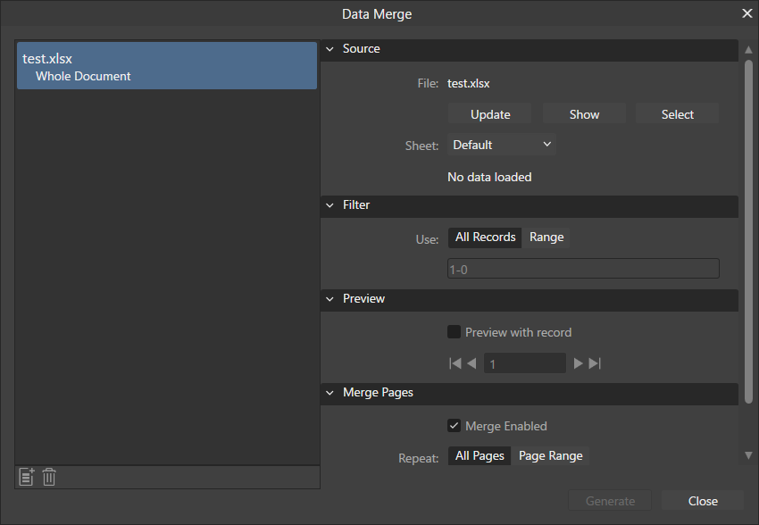Uncheck the Merge Enabled checkbox
This screenshot has width=759, height=525.
click(x=455, y=426)
